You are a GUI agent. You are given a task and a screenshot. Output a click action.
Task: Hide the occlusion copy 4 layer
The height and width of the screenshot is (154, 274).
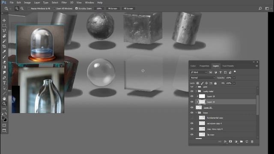[x=192, y=124]
